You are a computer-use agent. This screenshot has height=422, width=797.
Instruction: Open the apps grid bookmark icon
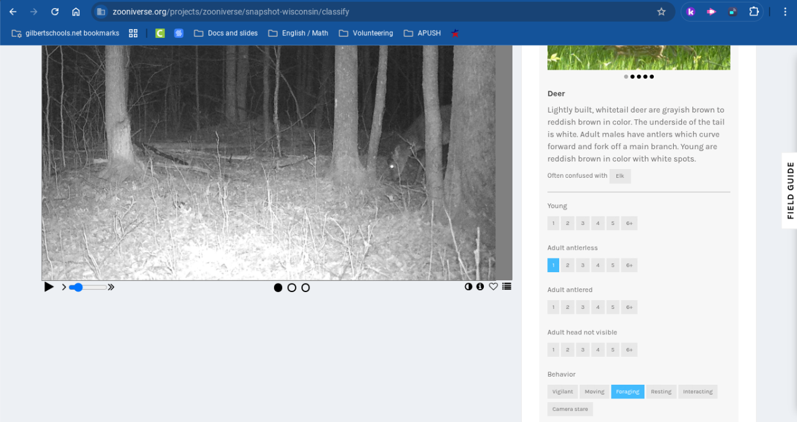click(133, 33)
